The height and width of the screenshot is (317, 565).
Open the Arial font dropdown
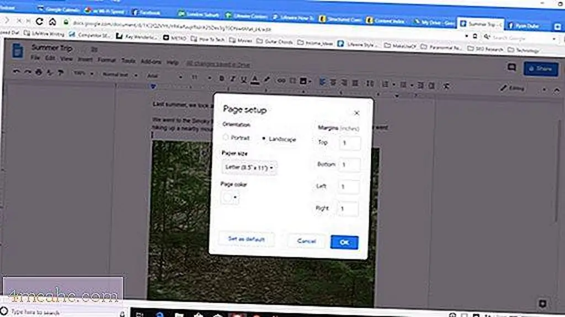(x=164, y=76)
